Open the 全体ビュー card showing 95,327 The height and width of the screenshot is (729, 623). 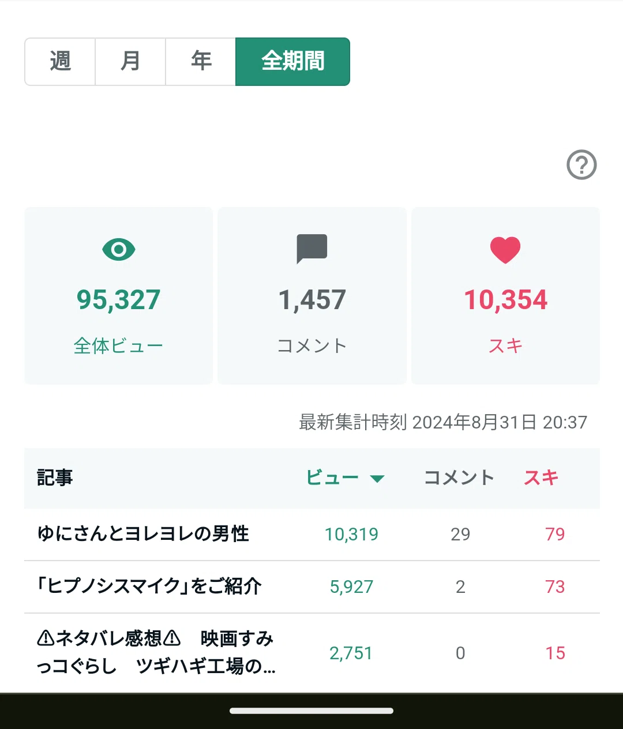[119, 296]
